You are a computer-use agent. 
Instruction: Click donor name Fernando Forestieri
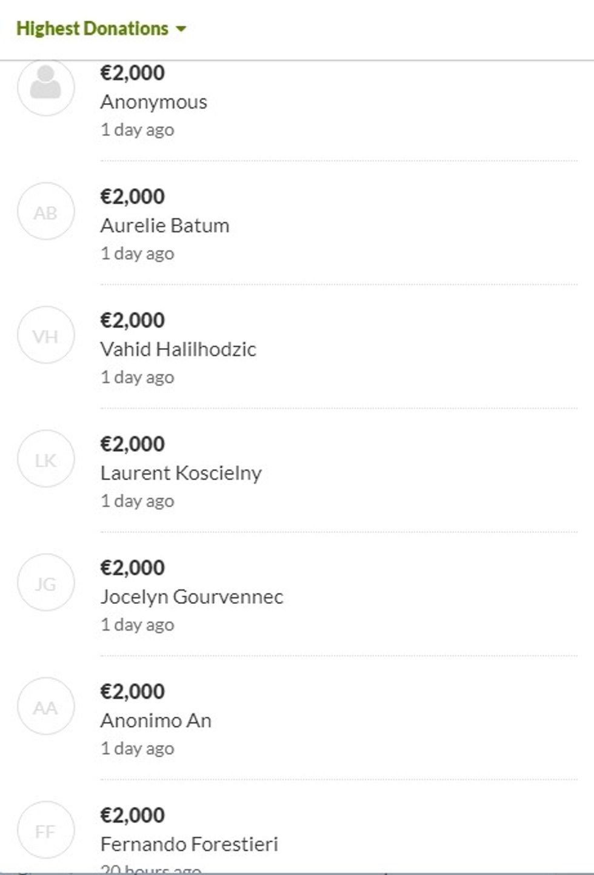(189, 844)
